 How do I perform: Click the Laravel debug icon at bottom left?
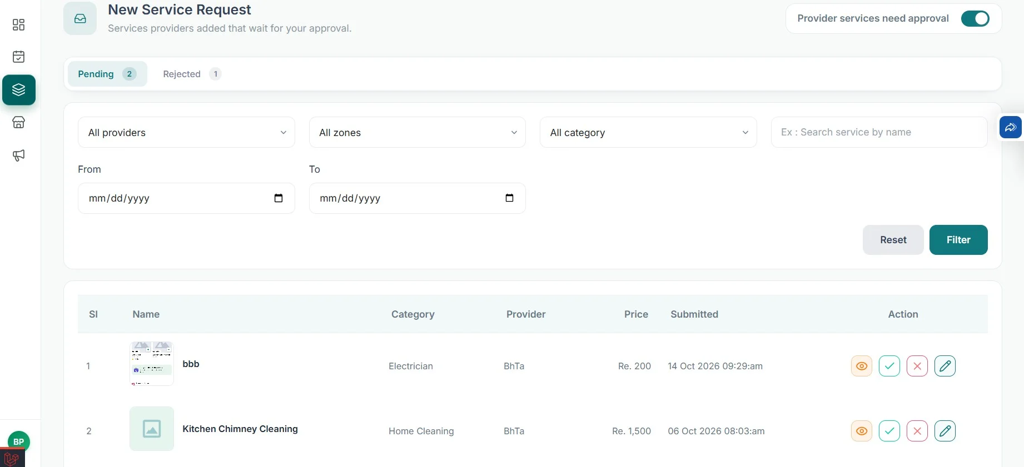[x=12, y=459]
